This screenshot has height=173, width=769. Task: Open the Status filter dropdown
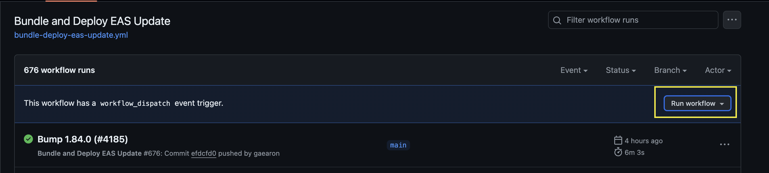click(620, 70)
